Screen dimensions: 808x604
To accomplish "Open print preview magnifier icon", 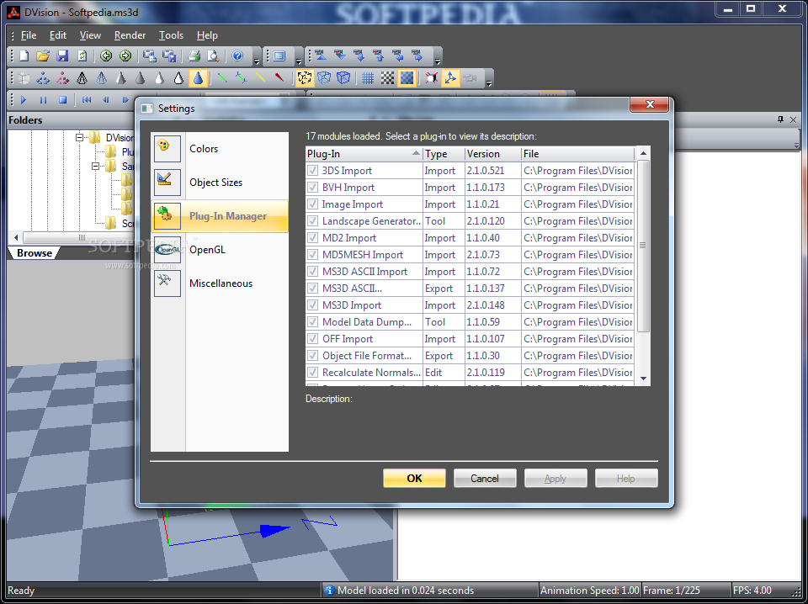I will 213,56.
